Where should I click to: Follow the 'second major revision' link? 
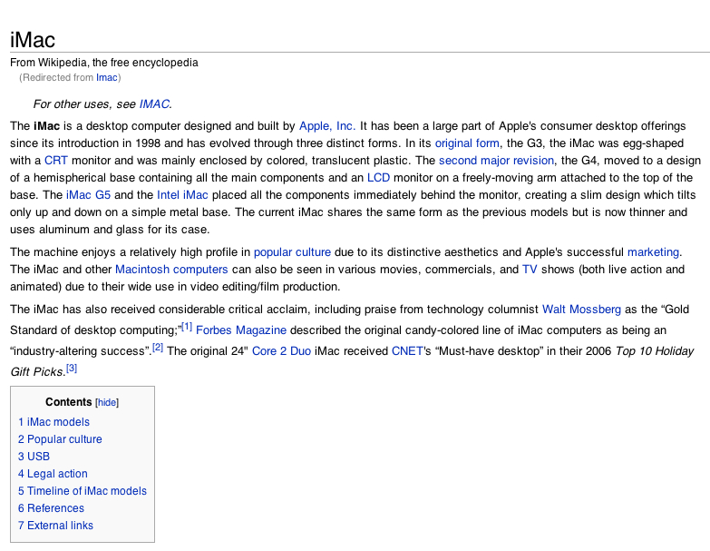pos(496,161)
